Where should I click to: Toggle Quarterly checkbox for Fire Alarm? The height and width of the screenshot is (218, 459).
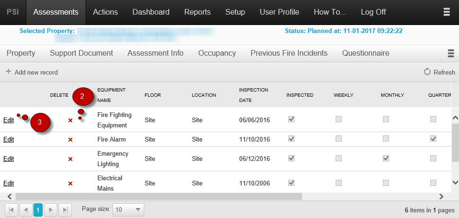tap(433, 139)
